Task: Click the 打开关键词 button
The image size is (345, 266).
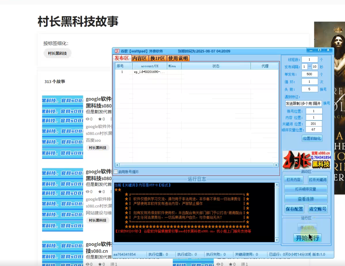Action: point(317,179)
